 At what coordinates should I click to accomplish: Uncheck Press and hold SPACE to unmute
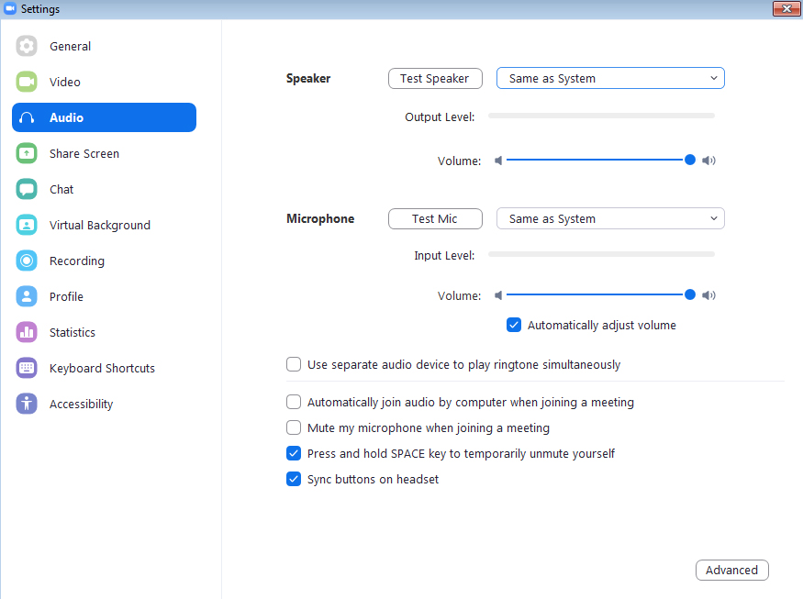pos(294,453)
